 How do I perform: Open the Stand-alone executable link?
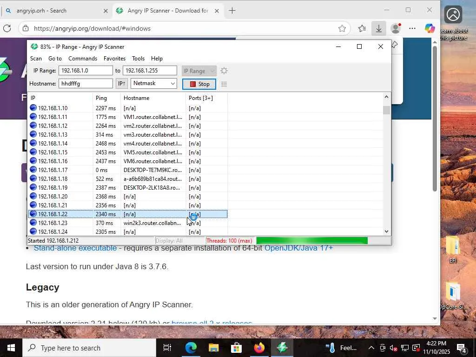point(75,248)
